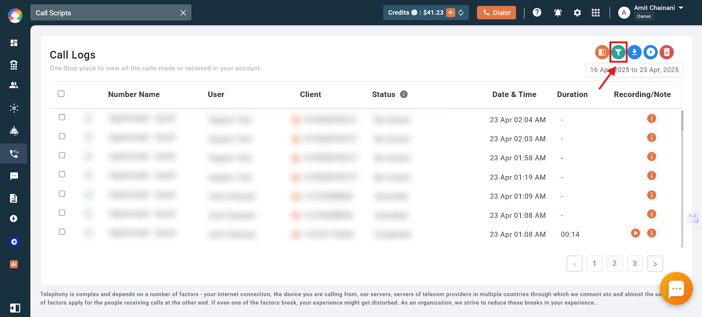
Task: View info for the 23 Apr 01:58 AM call
Action: 652,157
